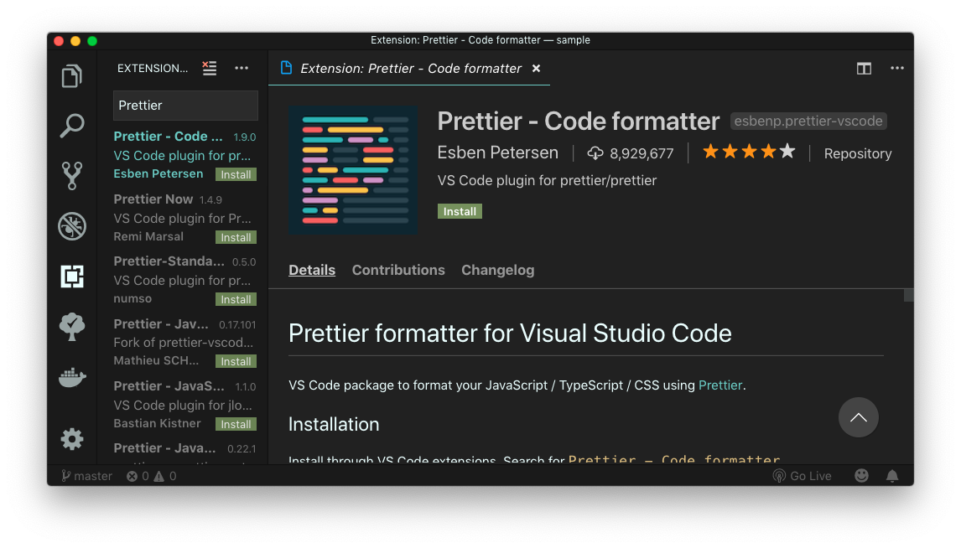The width and height of the screenshot is (961, 548).
Task: Open the Esben Petersen publisher link
Action: coord(497,153)
